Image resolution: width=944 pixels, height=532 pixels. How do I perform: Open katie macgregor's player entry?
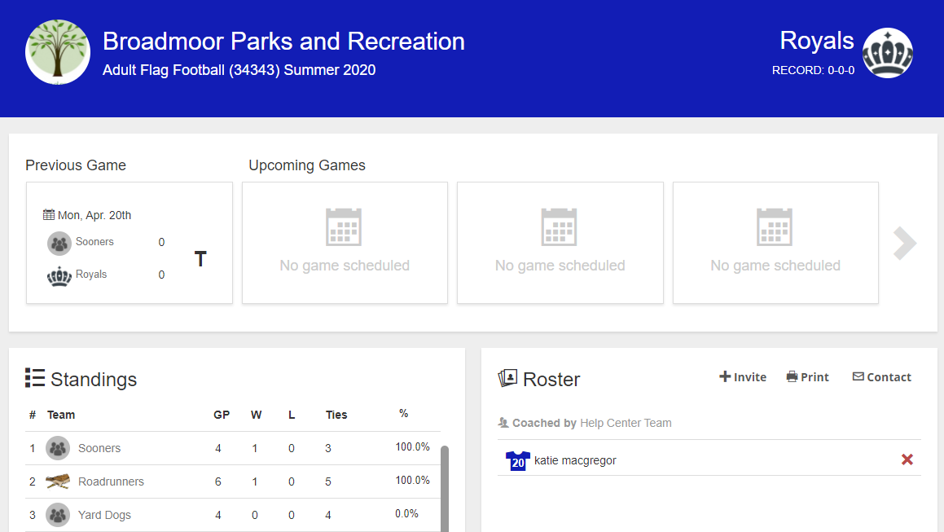(575, 460)
